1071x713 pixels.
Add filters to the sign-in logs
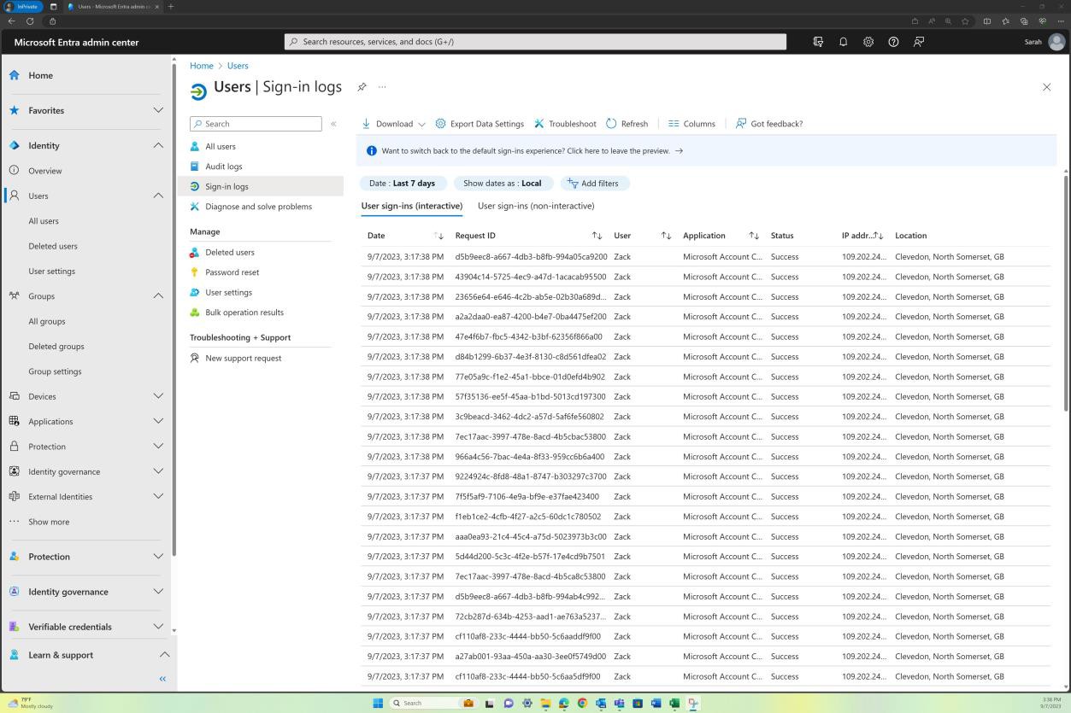(x=594, y=183)
